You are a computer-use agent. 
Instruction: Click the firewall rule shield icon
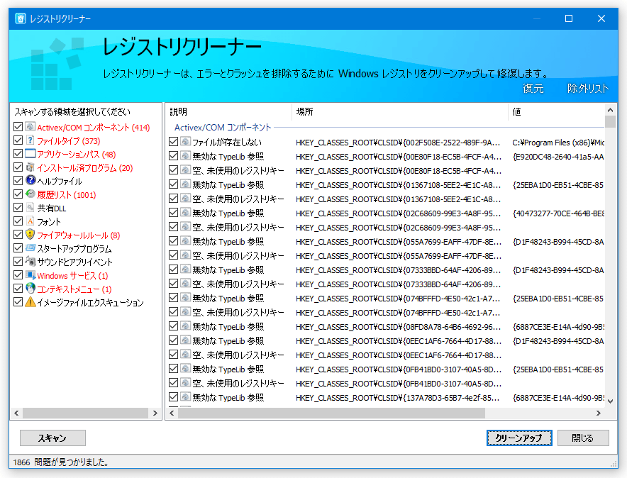(x=30, y=235)
